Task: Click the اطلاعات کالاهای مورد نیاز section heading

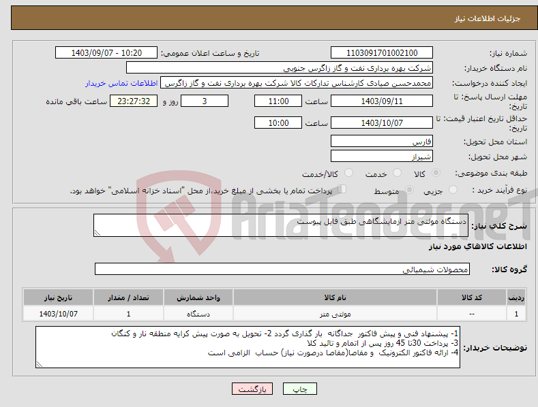Action: [477, 246]
